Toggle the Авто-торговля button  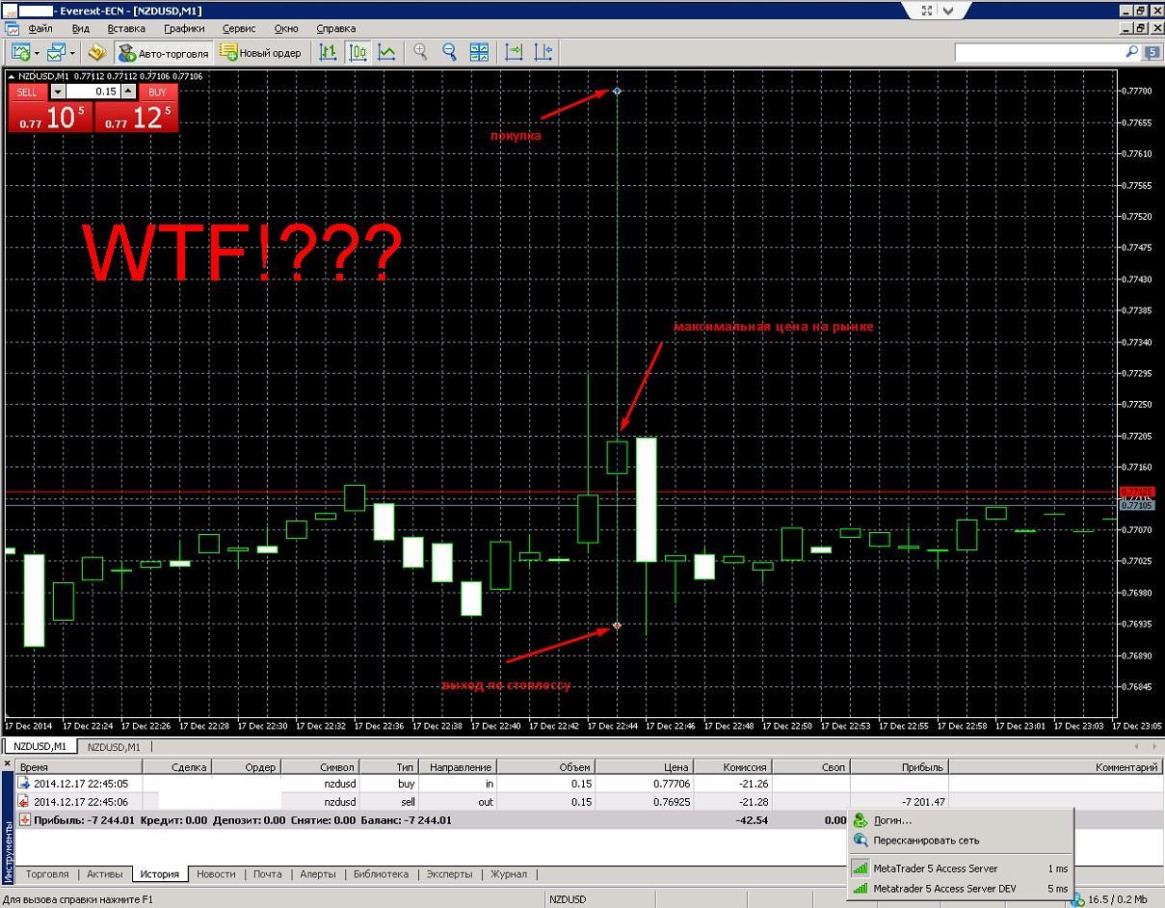click(x=163, y=52)
